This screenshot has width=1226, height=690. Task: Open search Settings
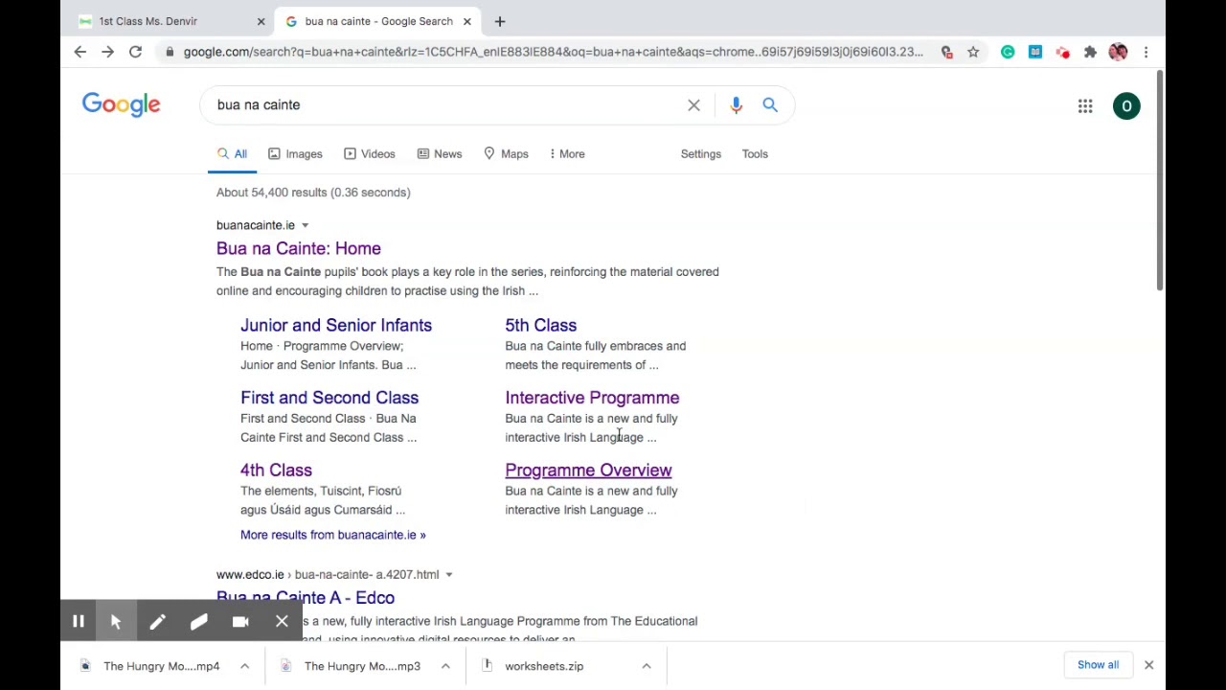click(701, 153)
